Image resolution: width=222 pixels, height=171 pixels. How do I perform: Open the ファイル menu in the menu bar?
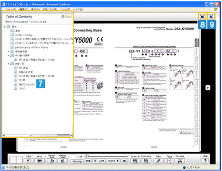point(11,9)
